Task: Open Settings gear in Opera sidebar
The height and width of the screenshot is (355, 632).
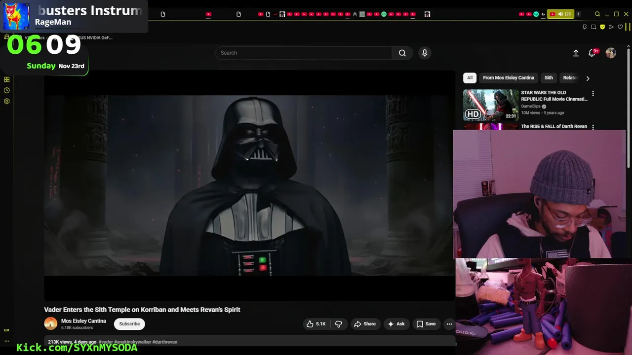Action: coord(6,101)
